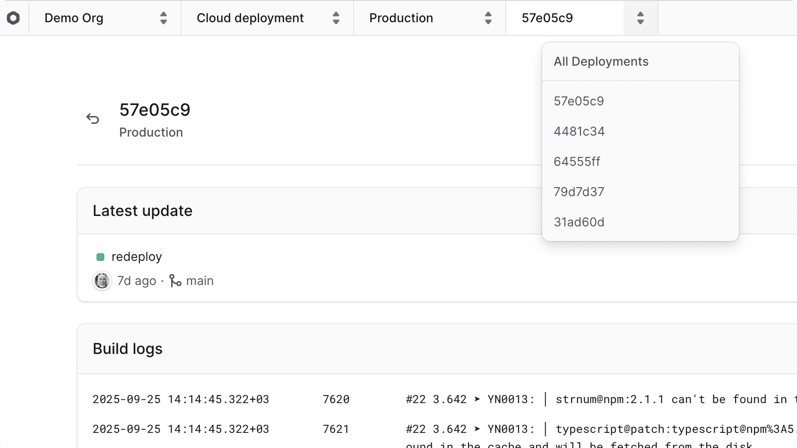This screenshot has height=448, width=797.
Task: Click the circular logo icon in the top bar
Action: point(13,18)
